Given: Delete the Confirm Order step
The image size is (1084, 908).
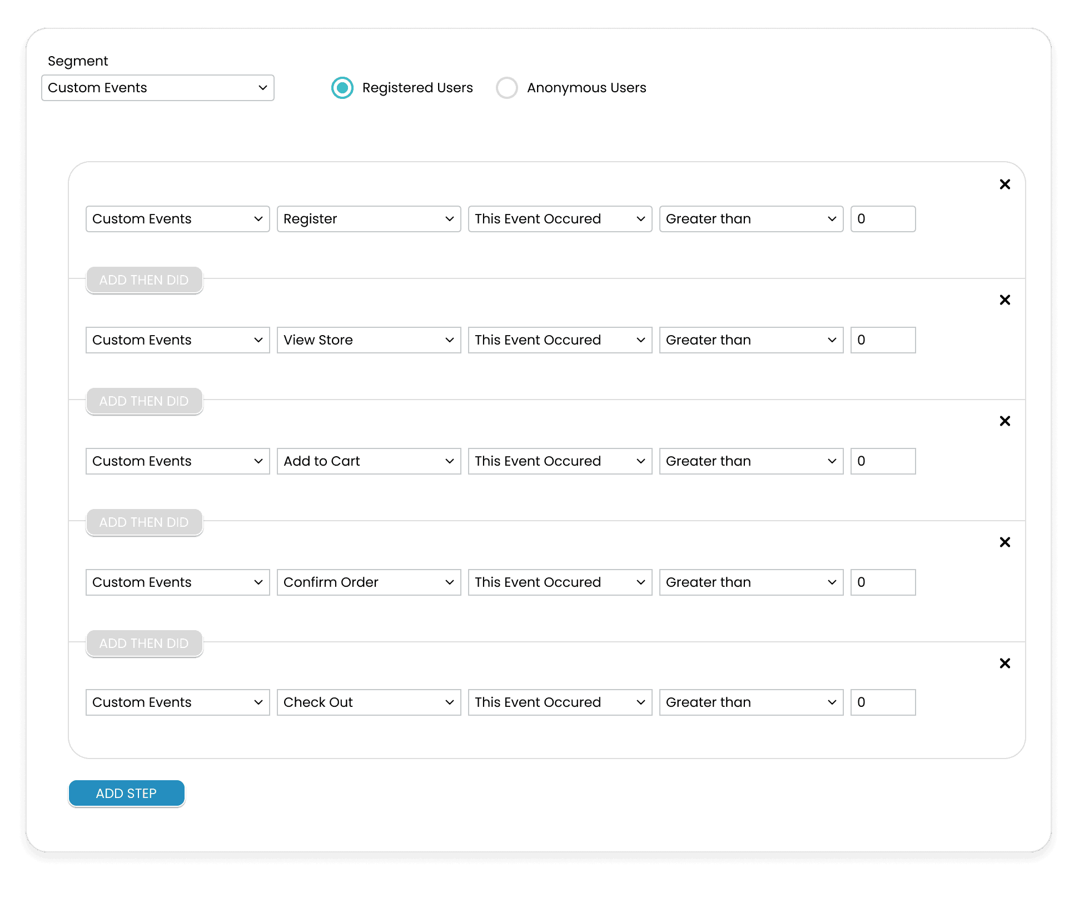Looking at the screenshot, I should click(x=1005, y=542).
